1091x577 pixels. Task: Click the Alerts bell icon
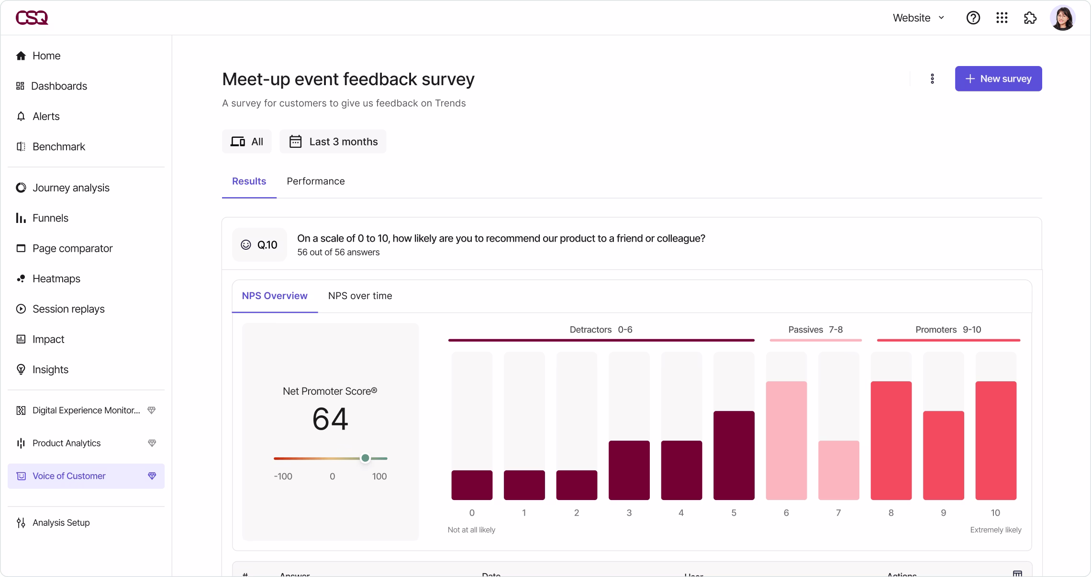(x=21, y=116)
